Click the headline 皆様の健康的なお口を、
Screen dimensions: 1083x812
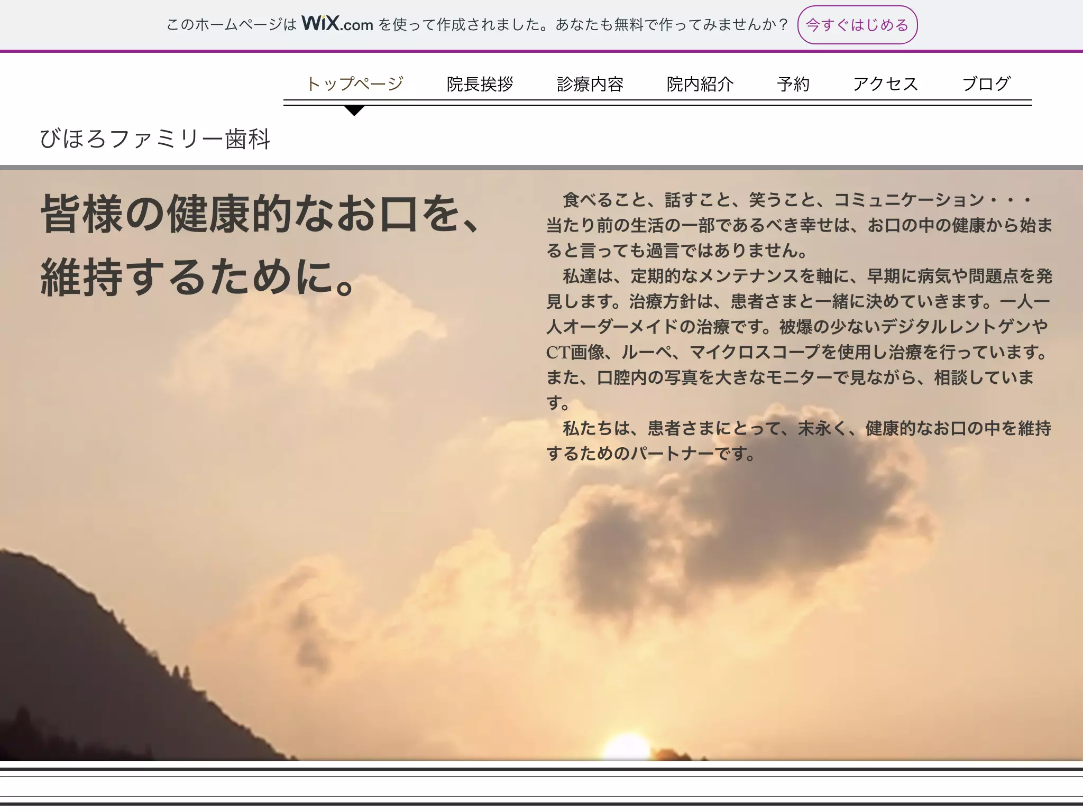point(261,214)
